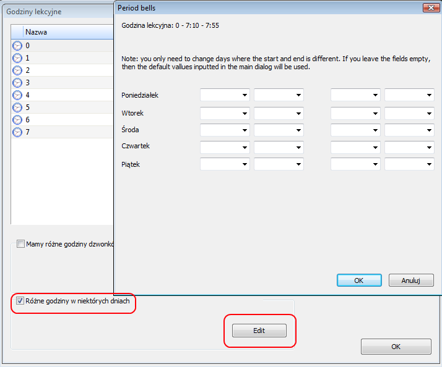Select the row named 6 in the lesson periods list
The width and height of the screenshot is (442, 367).
tap(63, 120)
